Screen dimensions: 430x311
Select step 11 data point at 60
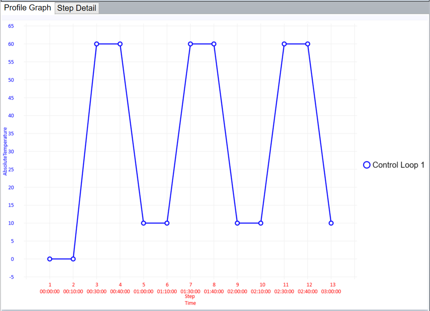click(284, 44)
